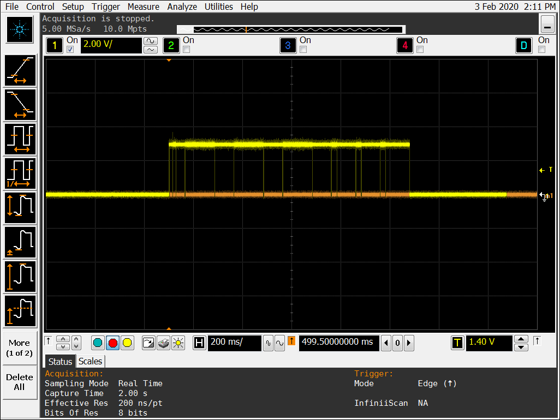Viewport: 560px width, 420px height.
Task: Select the amplitude voltage measurement icon
Action: click(20, 276)
